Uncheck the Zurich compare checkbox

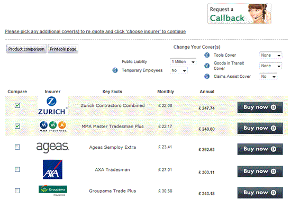[17, 105]
